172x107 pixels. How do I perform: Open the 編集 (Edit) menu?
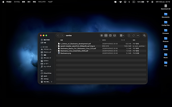(x=23, y=2)
